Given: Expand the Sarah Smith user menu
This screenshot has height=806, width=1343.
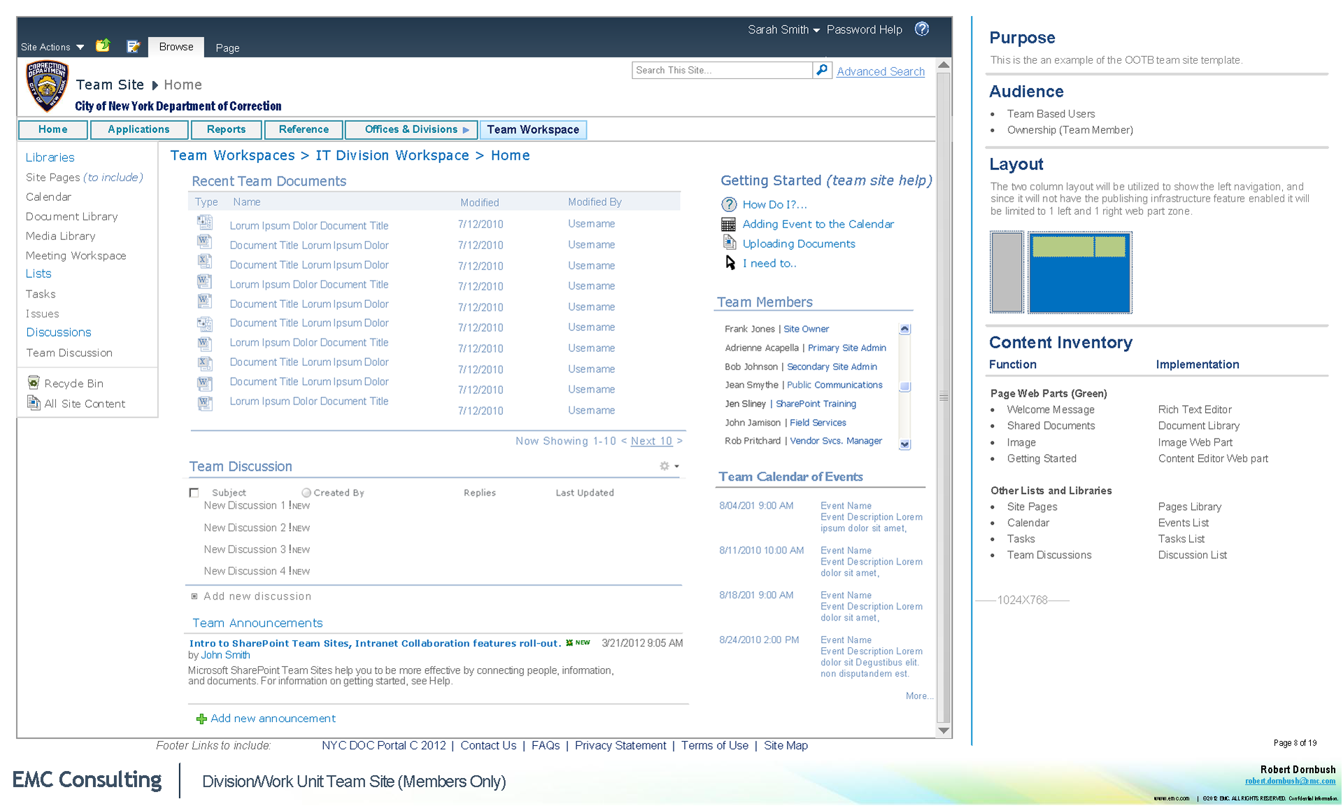Looking at the screenshot, I should 783,29.
